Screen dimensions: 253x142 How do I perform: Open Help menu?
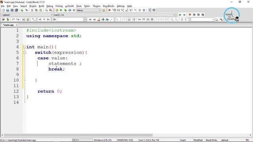129,6
